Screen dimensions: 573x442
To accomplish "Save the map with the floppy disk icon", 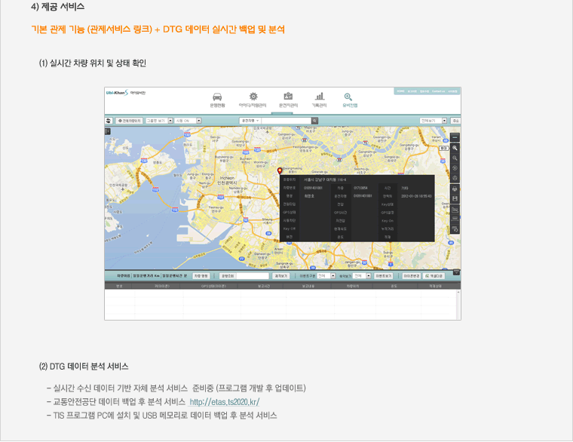I will [x=455, y=198].
